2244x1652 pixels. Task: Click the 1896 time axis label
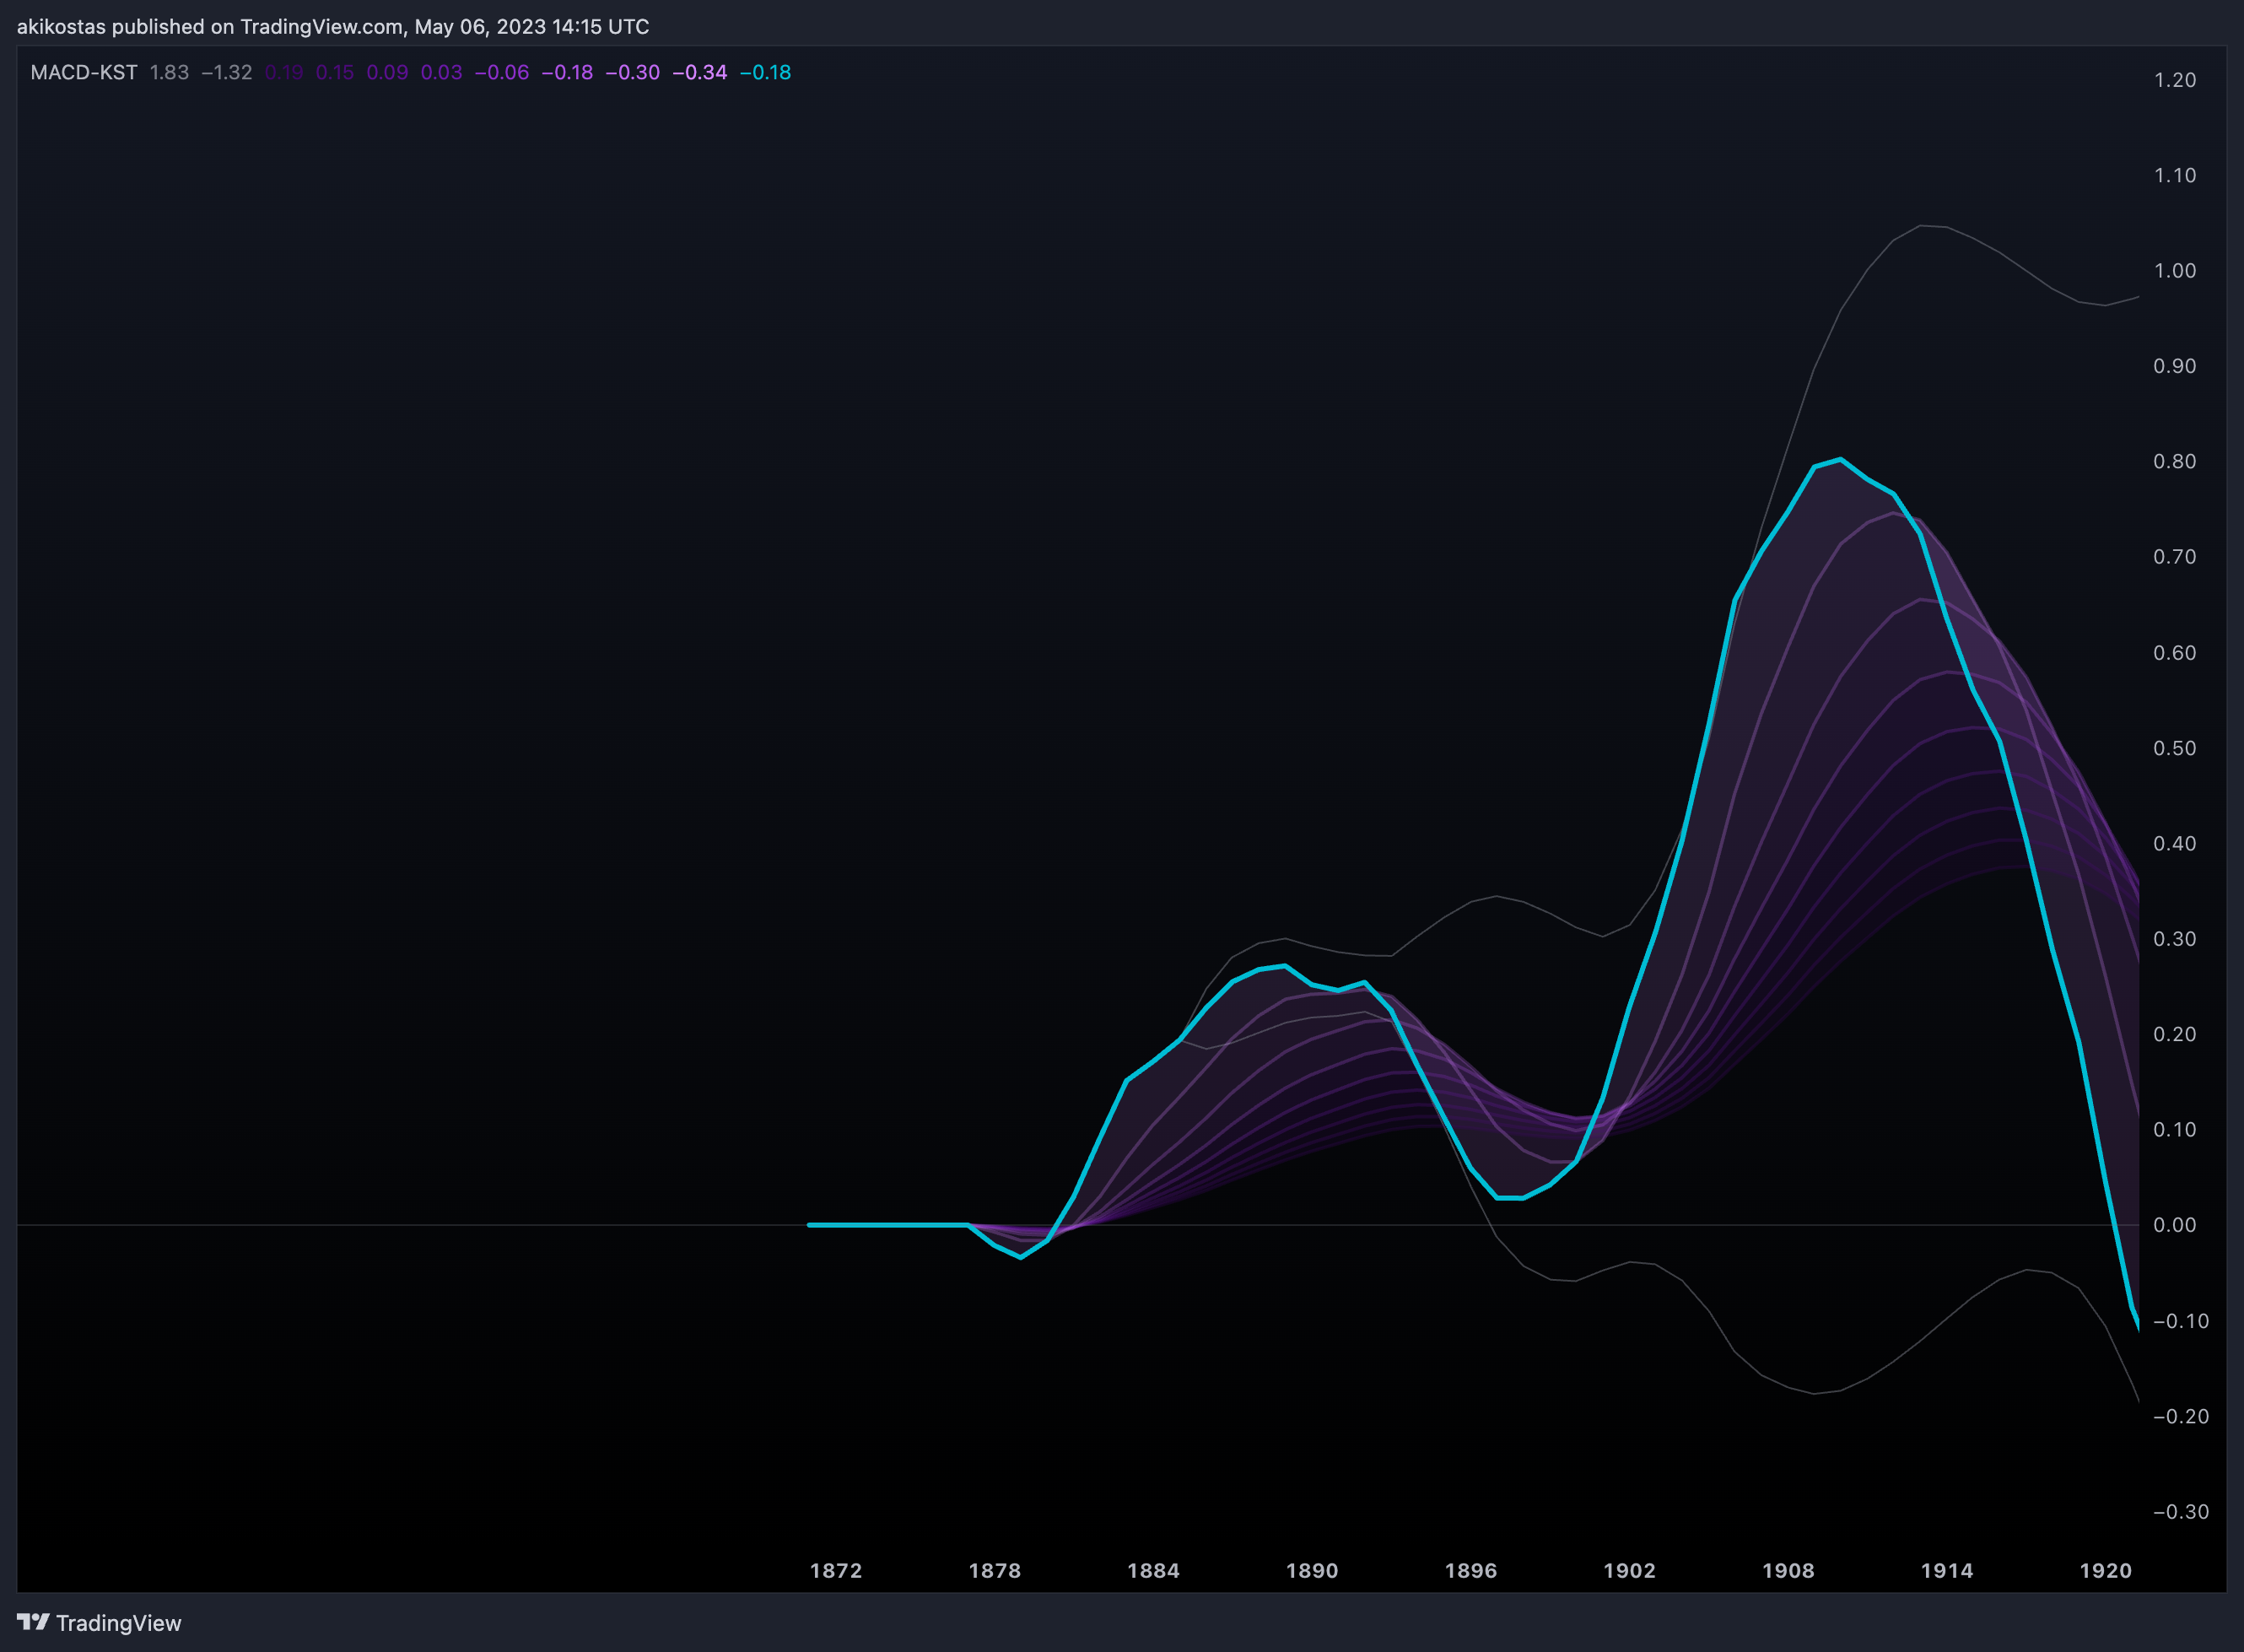[x=1471, y=1570]
